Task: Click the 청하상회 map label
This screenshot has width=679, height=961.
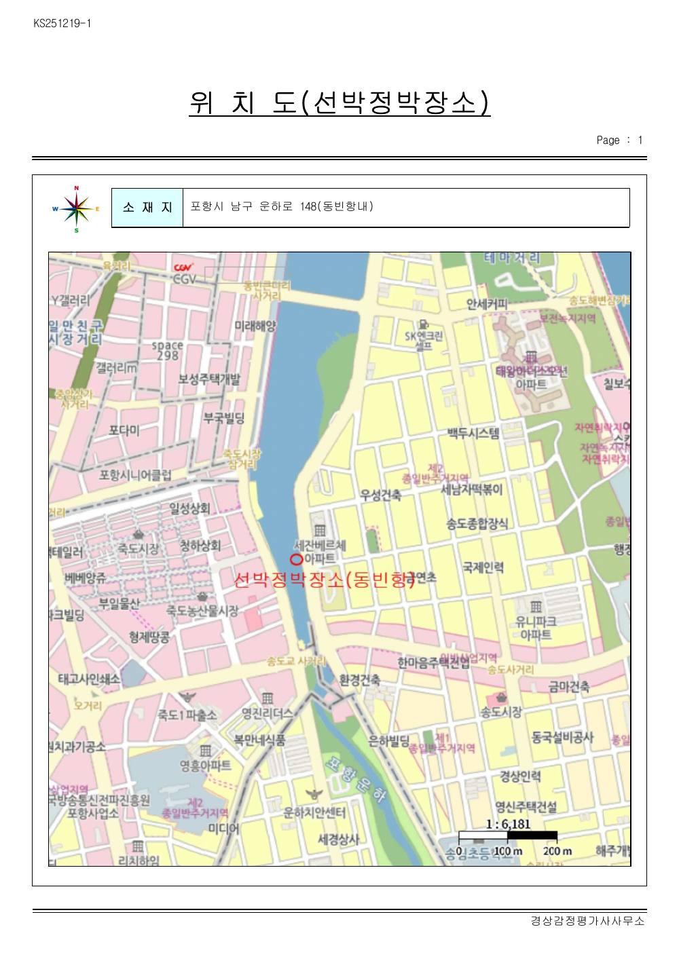Action: click(x=200, y=546)
